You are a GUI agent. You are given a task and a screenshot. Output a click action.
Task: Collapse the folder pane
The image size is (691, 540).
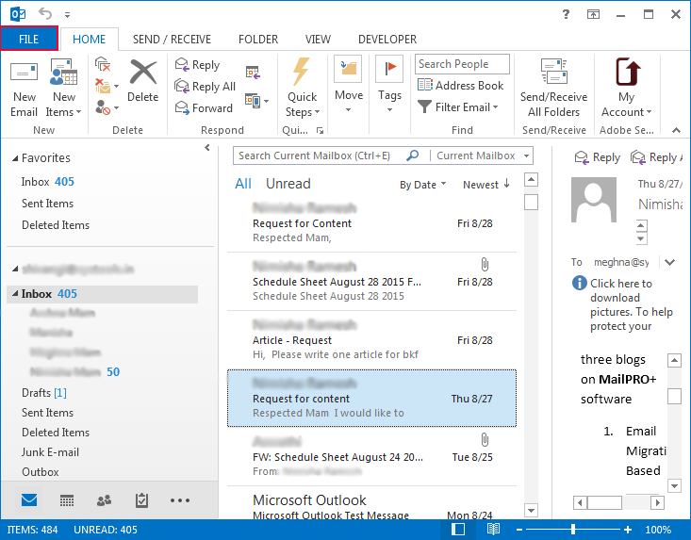pos(207,148)
